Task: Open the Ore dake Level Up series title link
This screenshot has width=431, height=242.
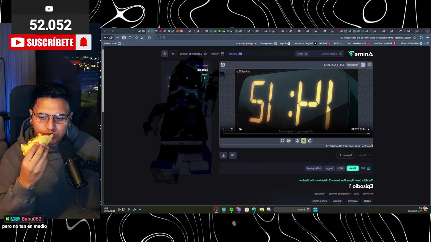Action: tap(336, 180)
